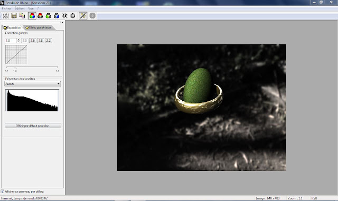Restore down the Rendu de Rhino window
This screenshot has width=338, height=201.
pyautogui.click(x=321, y=2)
